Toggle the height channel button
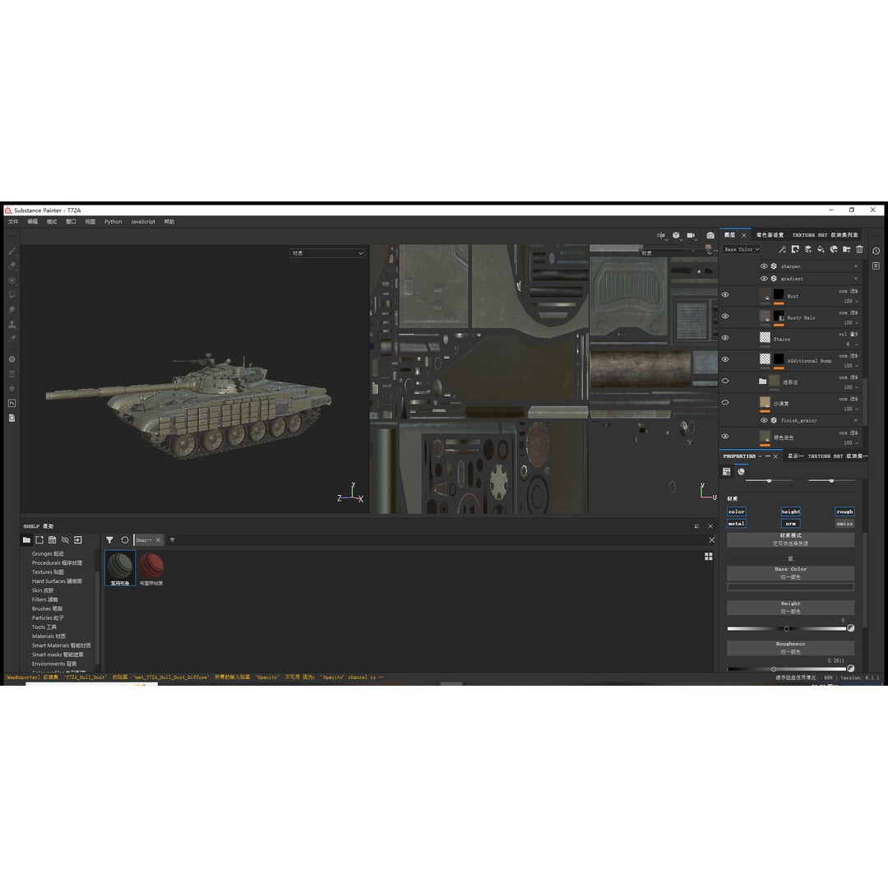Image resolution: width=888 pixels, height=888 pixels. (791, 511)
